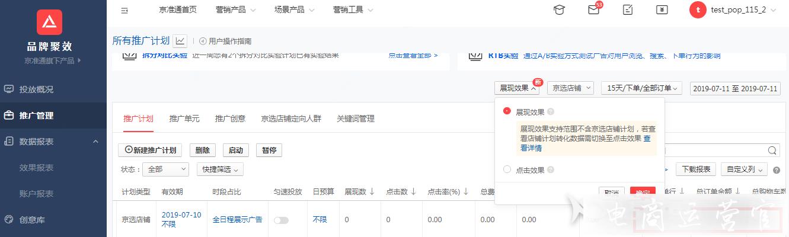Open the 快捷筛选 dropdown
This screenshot has height=237, width=789.
point(220,169)
